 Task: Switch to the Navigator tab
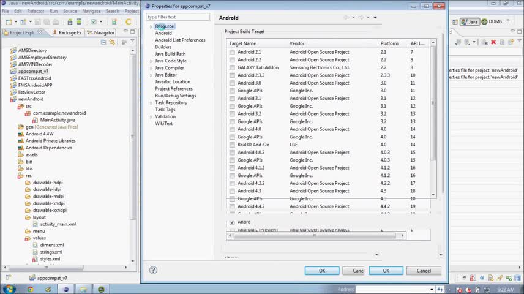pyautogui.click(x=101, y=32)
